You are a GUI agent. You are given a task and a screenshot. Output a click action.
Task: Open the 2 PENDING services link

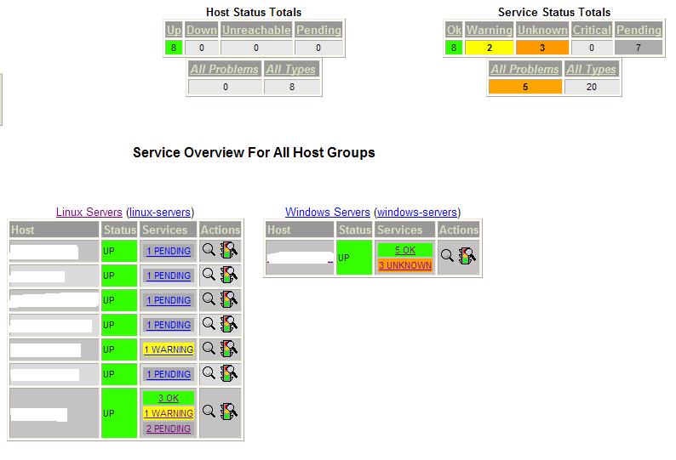click(x=169, y=429)
